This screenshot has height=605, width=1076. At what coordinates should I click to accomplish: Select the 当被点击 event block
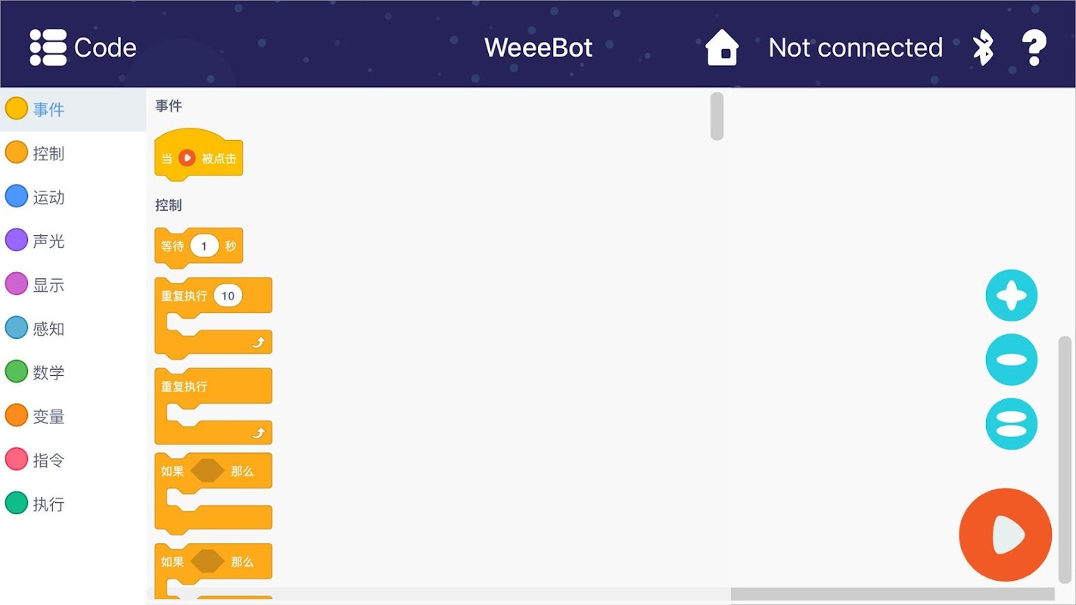tap(198, 157)
